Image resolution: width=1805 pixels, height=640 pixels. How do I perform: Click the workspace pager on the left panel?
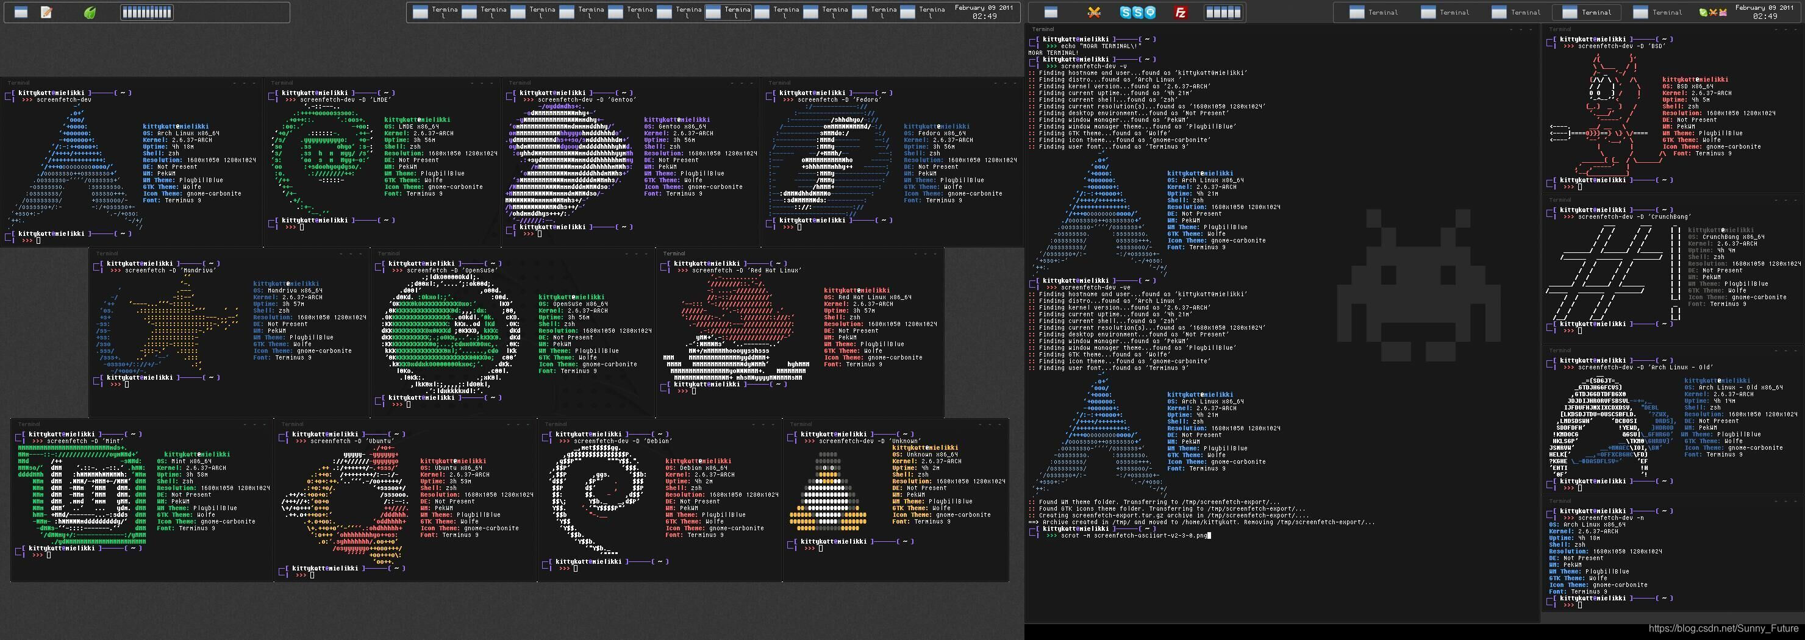click(x=146, y=12)
